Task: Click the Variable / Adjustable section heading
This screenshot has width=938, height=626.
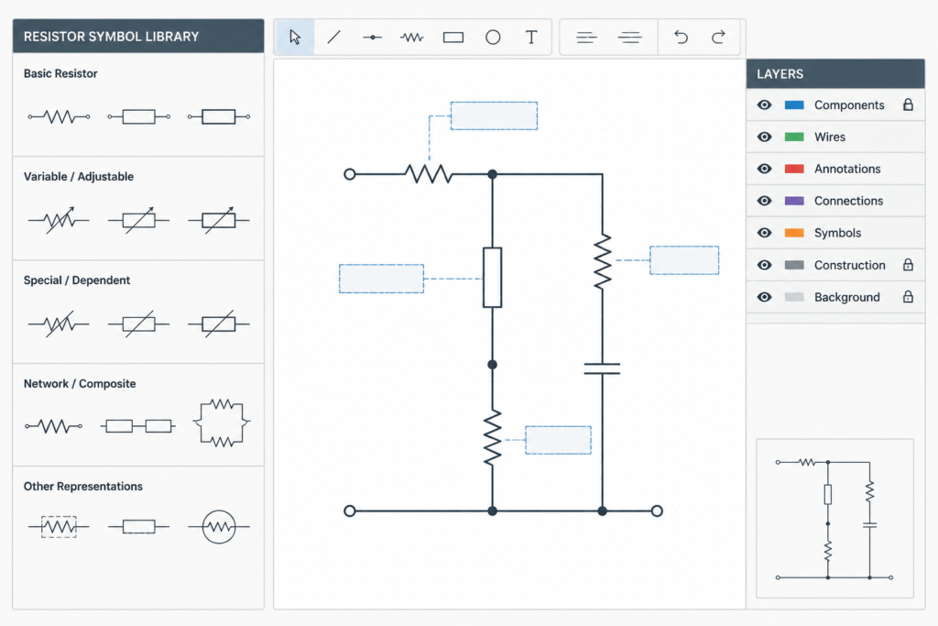Action: pyautogui.click(x=79, y=177)
